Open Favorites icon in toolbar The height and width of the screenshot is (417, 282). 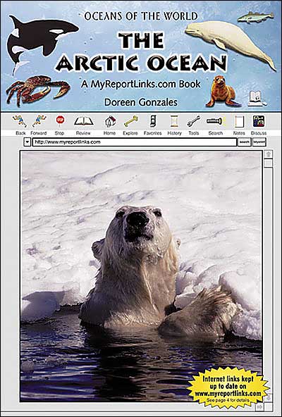coord(153,120)
